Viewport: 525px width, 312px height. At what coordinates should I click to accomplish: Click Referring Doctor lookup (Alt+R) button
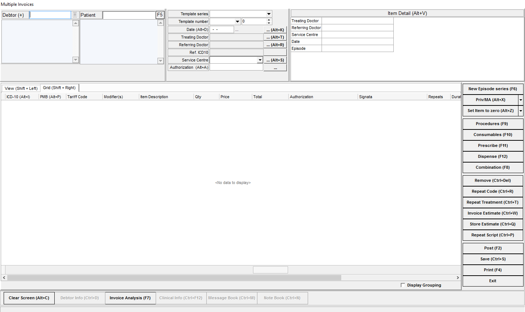275,45
